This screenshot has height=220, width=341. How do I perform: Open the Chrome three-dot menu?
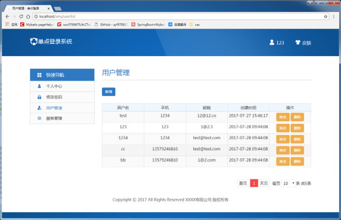point(334,16)
